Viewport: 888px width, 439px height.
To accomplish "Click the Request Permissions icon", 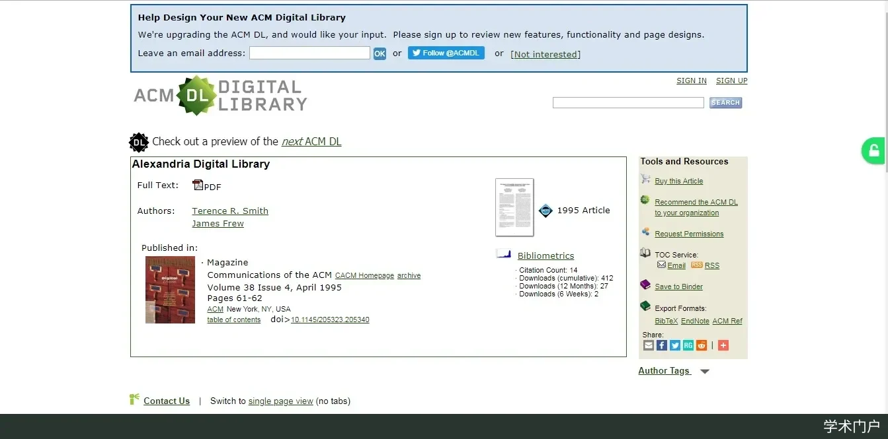I will (x=645, y=232).
